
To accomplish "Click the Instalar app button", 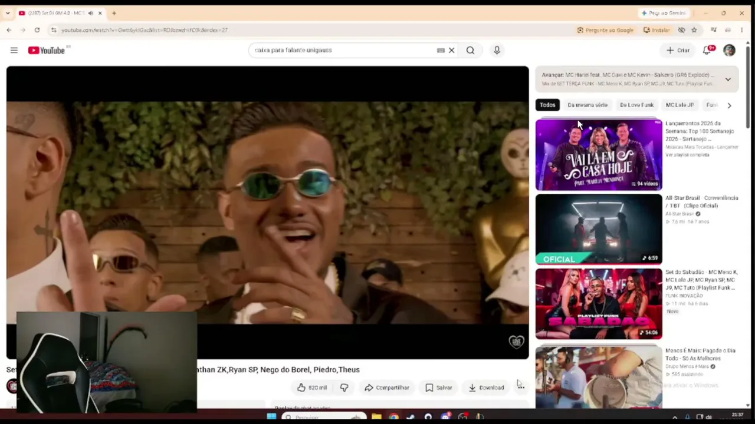I will point(656,30).
